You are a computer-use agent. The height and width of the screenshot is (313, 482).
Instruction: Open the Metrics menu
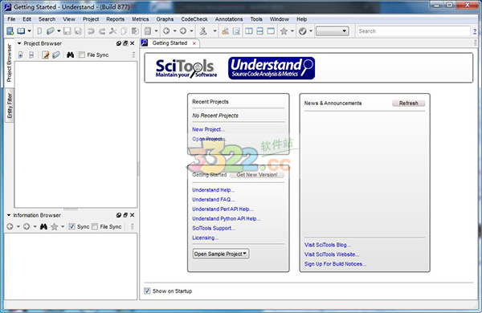coord(140,19)
